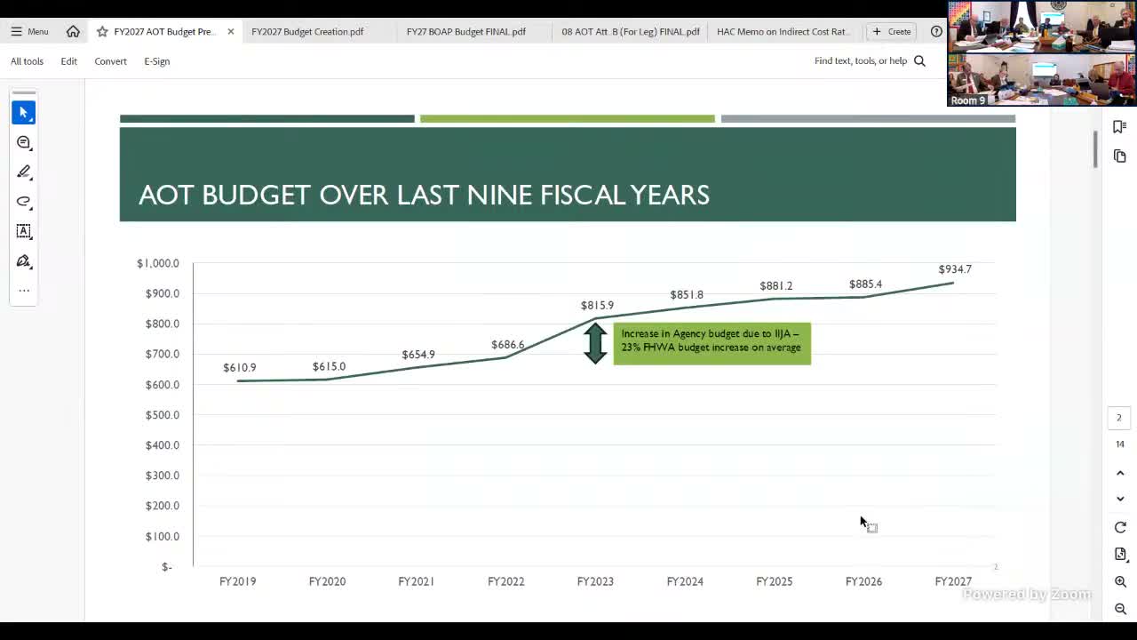The width and height of the screenshot is (1137, 640).
Task: Star the FY2027 AOT Budget document
Action: point(102,31)
